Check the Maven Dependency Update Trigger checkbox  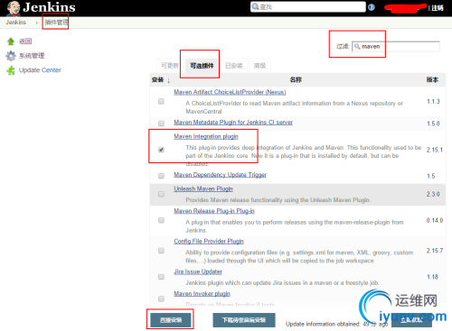click(161, 176)
